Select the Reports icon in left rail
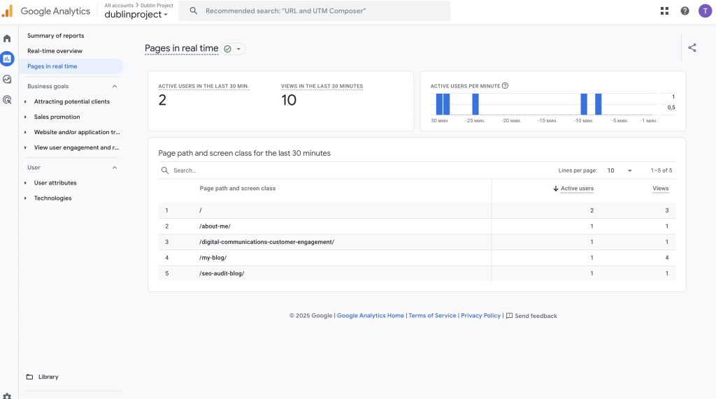The image size is (716, 399). (7, 59)
